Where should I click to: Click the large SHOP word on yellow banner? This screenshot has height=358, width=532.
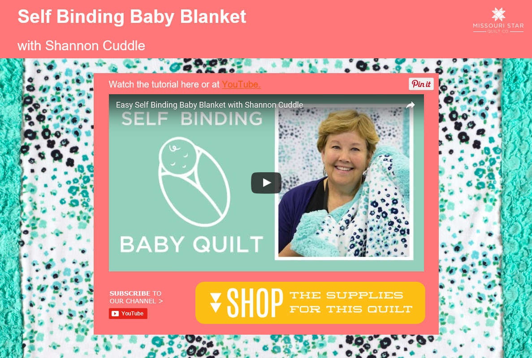(255, 303)
